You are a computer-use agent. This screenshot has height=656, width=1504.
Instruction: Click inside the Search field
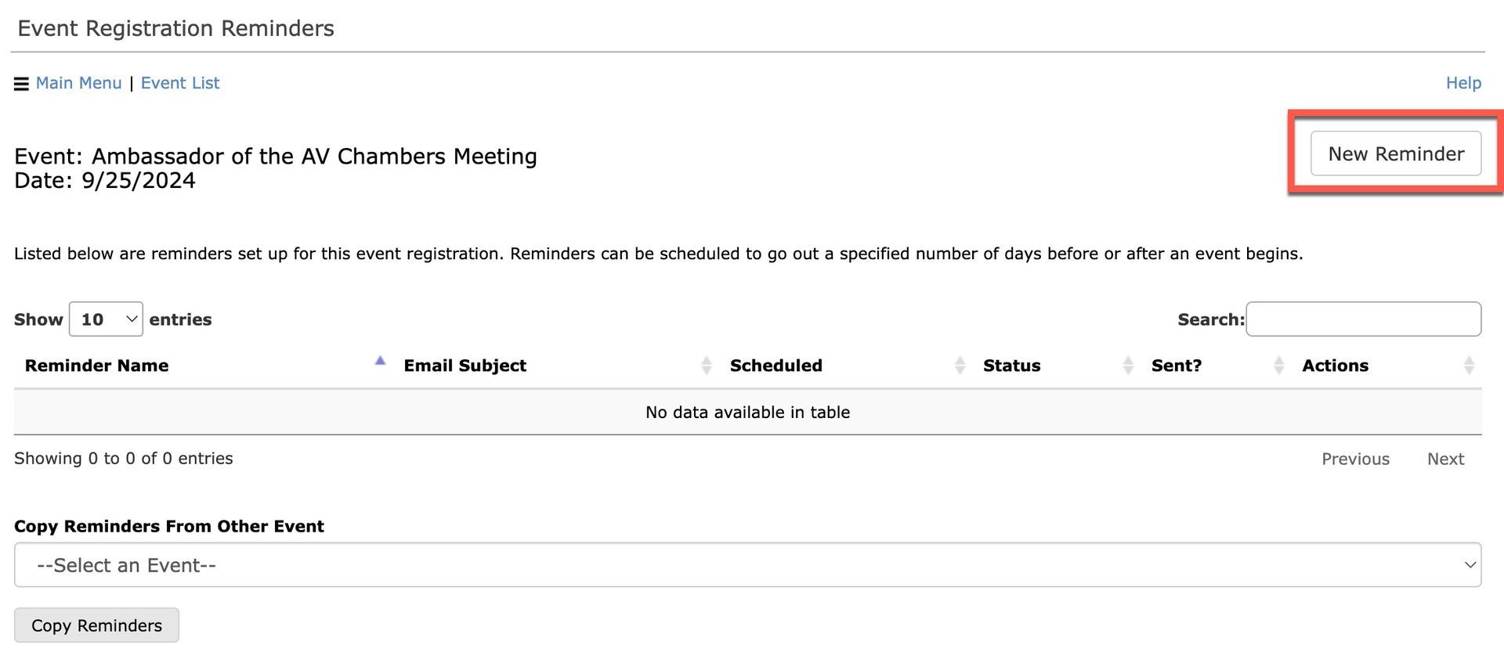point(1363,319)
